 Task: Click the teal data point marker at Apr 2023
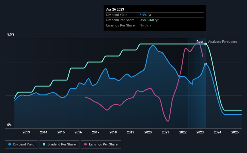206,44
